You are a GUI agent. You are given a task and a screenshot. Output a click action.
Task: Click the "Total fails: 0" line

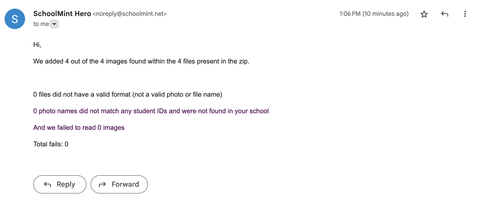pyautogui.click(x=51, y=144)
